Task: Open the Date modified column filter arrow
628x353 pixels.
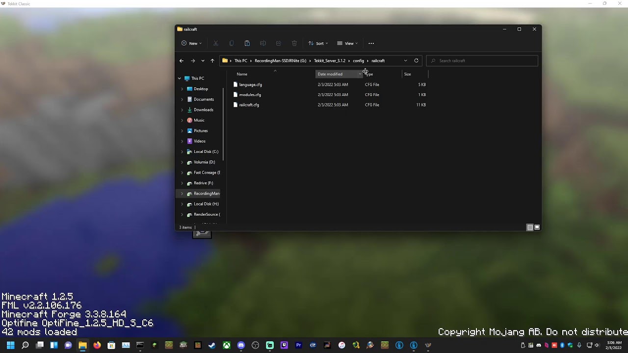Action: click(360, 74)
